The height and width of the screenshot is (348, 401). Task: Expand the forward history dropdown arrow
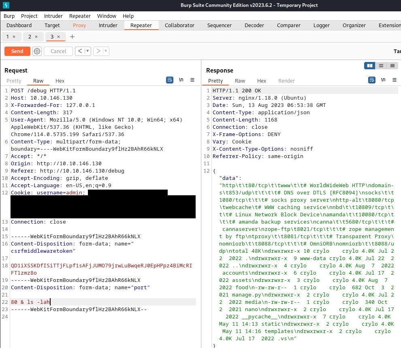(106, 51)
